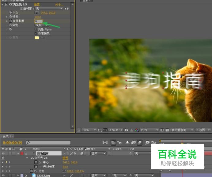
Task: Click the timeline layer search field
Action: pyautogui.click(x=48, y=143)
